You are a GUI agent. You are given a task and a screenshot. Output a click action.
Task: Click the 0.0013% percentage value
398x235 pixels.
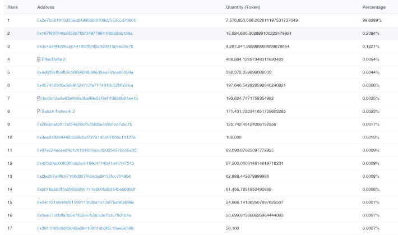[x=371, y=137]
